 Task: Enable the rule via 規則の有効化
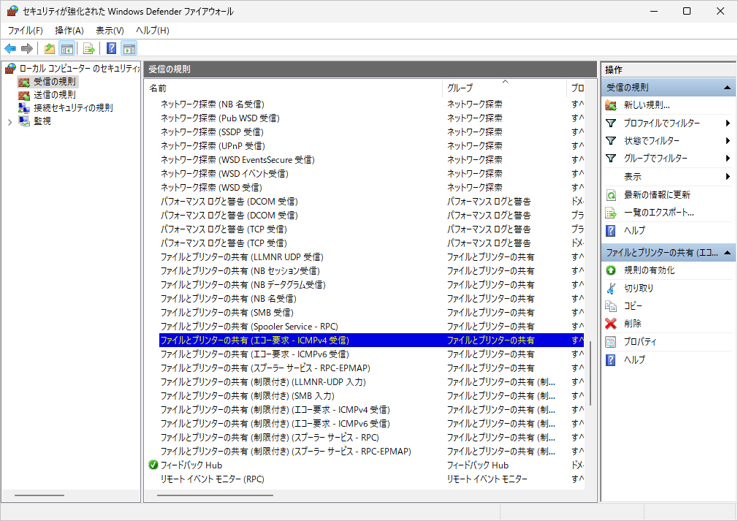pos(649,270)
